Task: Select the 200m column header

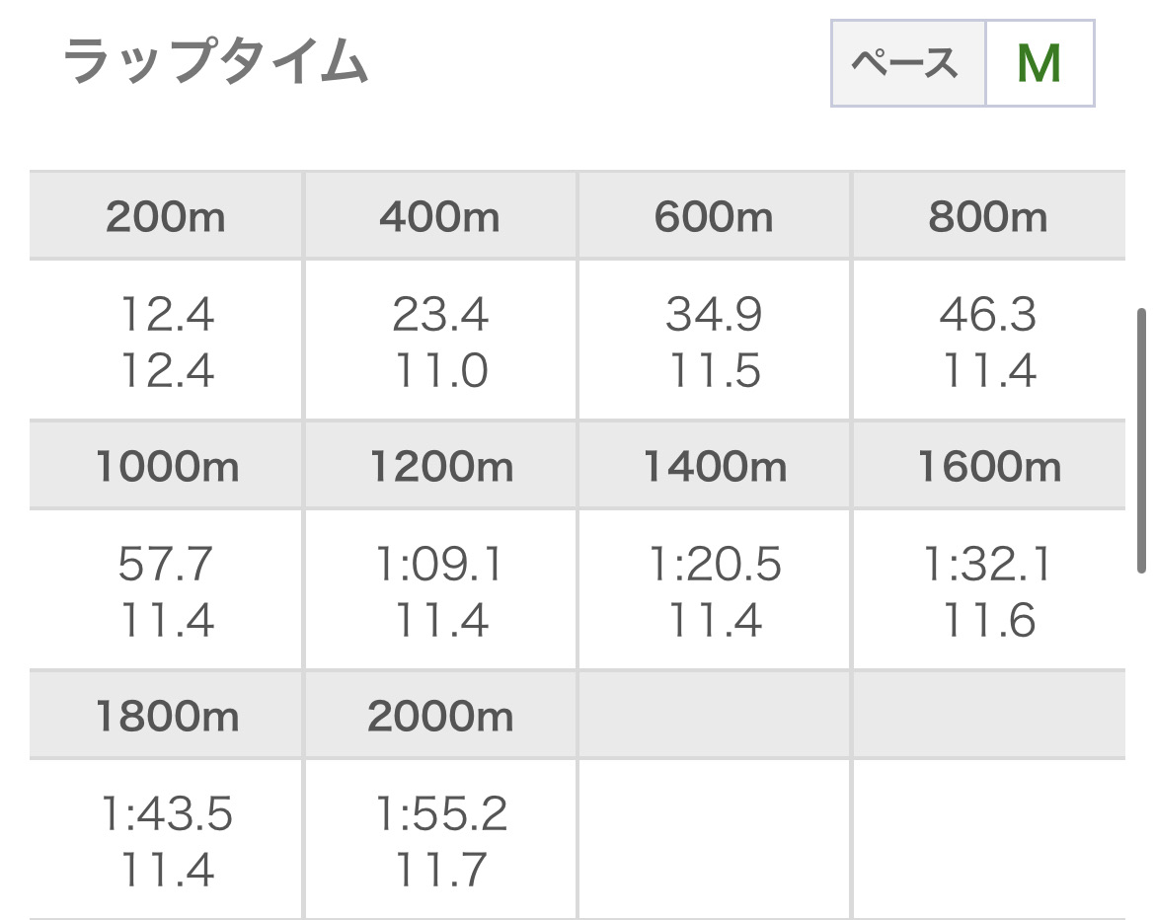Action: pyautogui.click(x=166, y=216)
